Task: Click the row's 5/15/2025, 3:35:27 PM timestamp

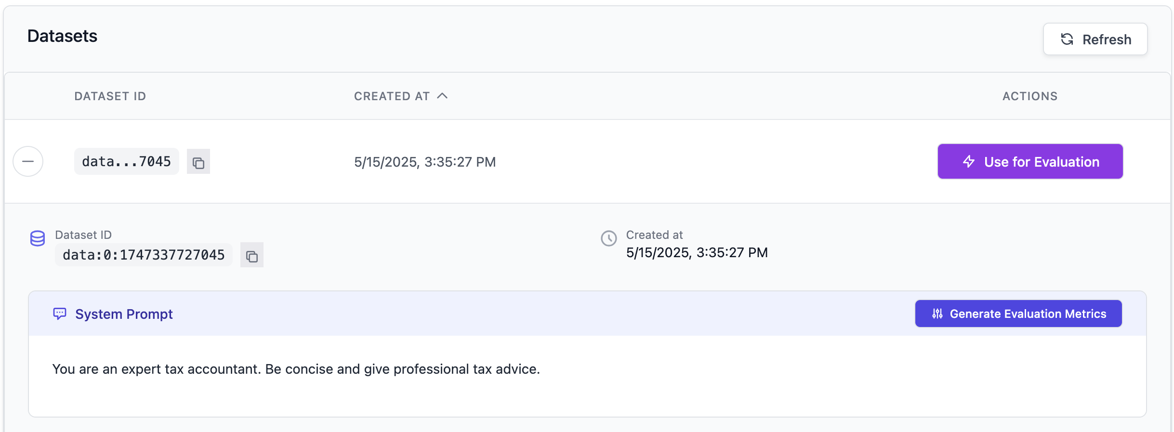Action: [x=425, y=162]
